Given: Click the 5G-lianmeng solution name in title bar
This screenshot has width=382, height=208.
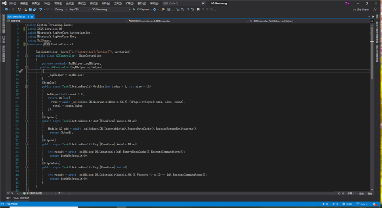Looking at the screenshot, I should 219,4.
